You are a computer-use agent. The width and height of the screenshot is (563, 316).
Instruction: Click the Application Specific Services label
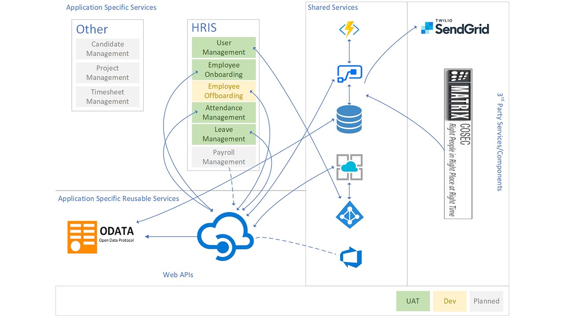click(x=111, y=7)
